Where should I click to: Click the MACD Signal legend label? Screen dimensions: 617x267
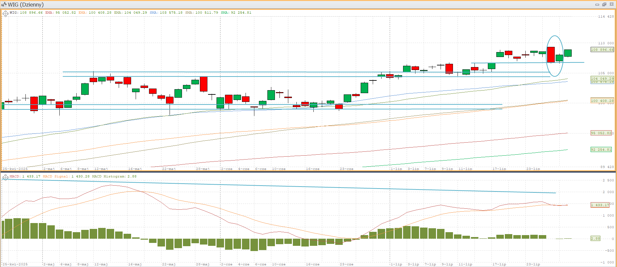coord(66,176)
